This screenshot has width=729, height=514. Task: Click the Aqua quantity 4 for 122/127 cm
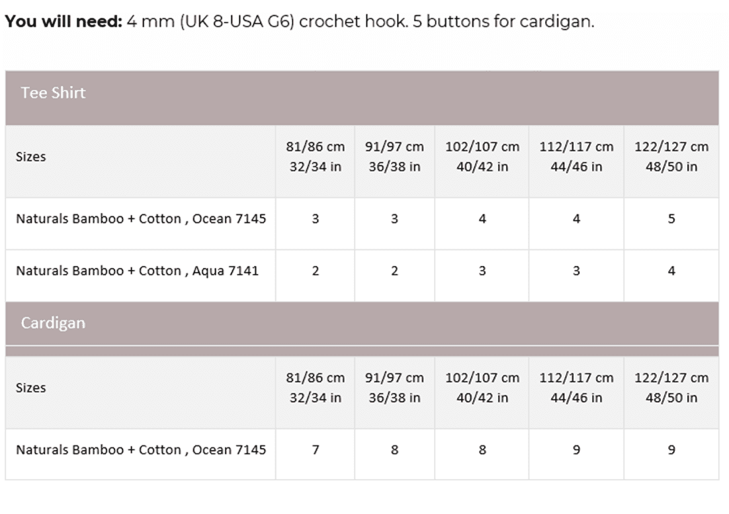point(671,271)
